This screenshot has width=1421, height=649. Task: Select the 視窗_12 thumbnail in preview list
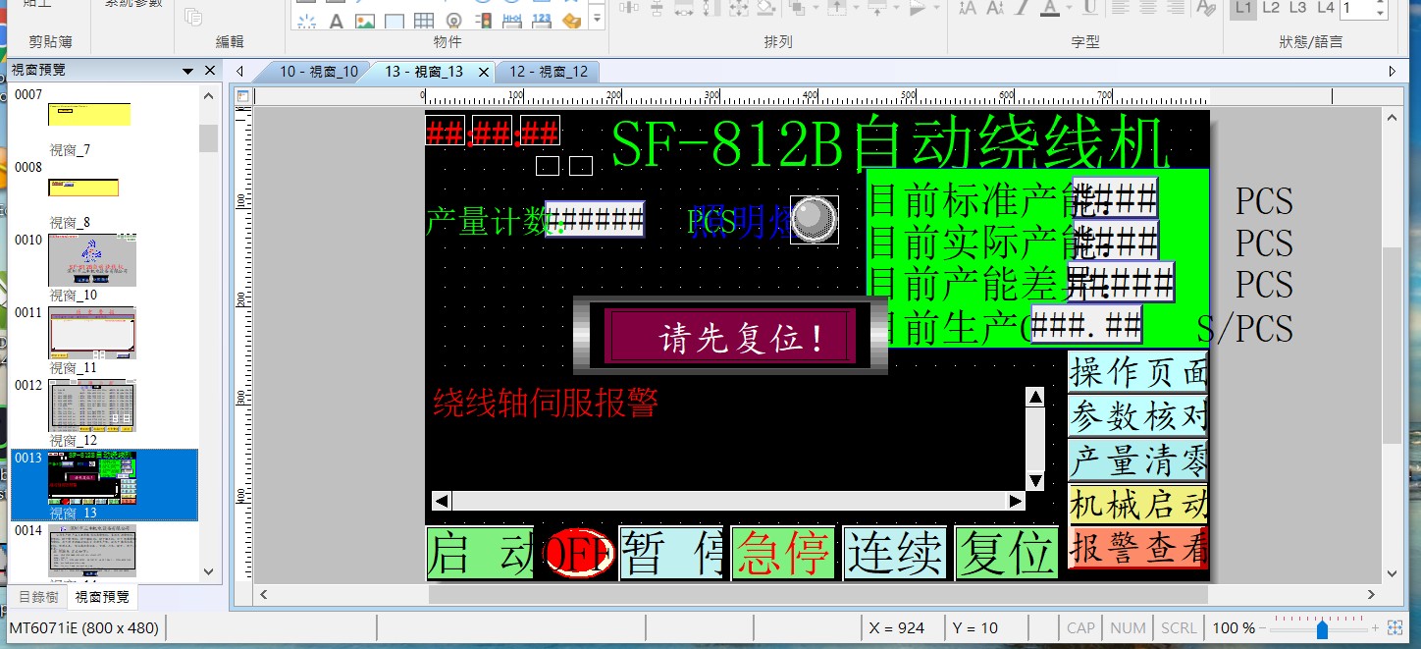pyautogui.click(x=92, y=406)
